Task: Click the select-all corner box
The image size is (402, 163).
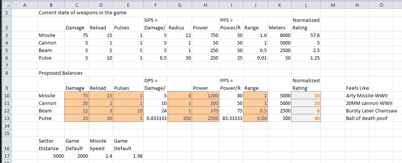Action: 6,5
